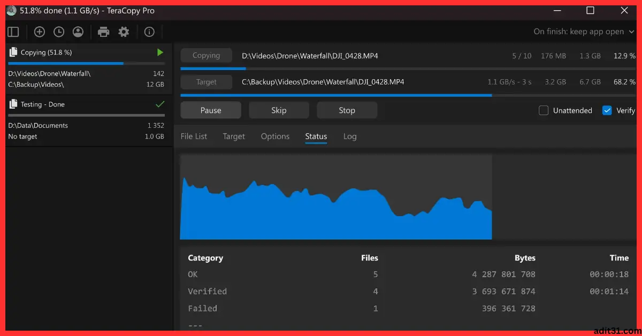Select the Status tab
Viewport: 642px width, 336px height.
pyautogui.click(x=316, y=136)
